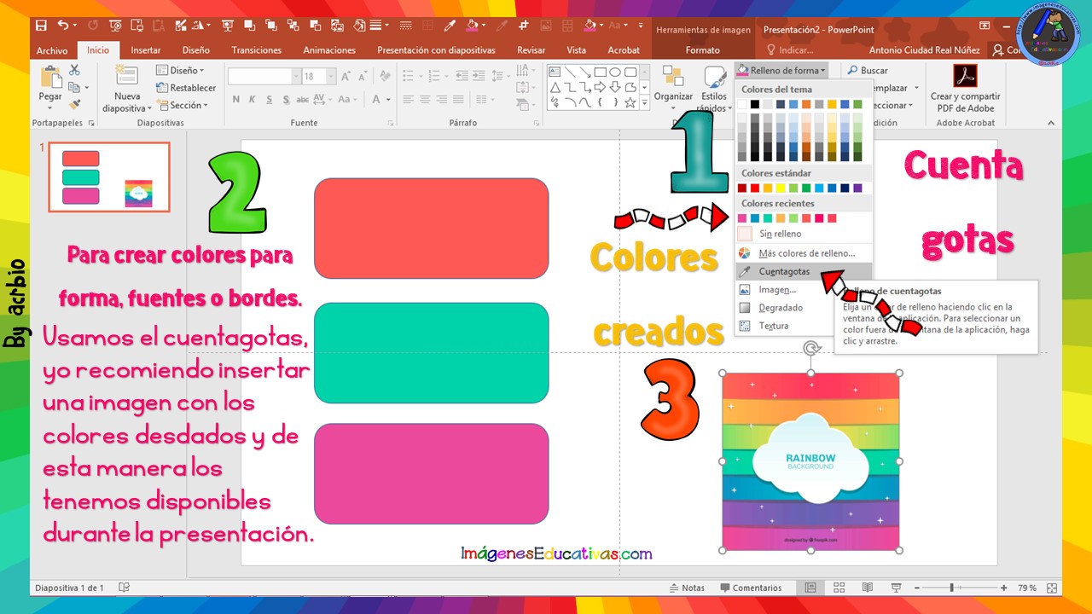
Task: Click the Indicar search field
Action: point(790,50)
